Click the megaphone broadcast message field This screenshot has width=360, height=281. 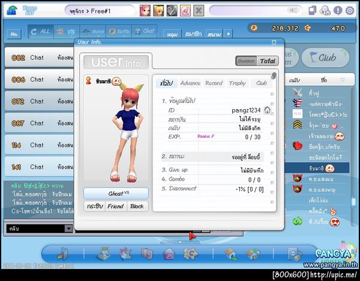(256, 11)
